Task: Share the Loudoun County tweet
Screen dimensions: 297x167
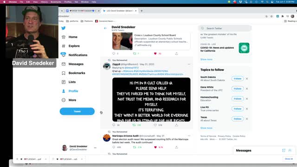Action: tap(176, 54)
